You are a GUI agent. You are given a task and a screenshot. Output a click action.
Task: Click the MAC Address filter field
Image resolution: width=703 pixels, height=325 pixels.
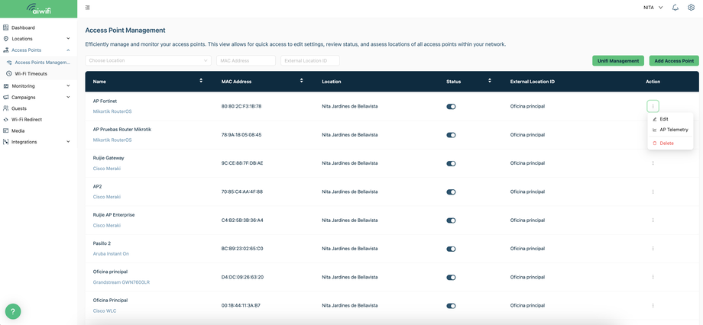click(x=246, y=60)
